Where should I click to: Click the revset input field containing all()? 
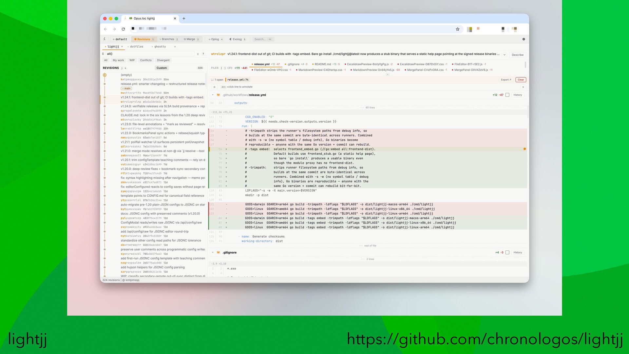coord(150,54)
